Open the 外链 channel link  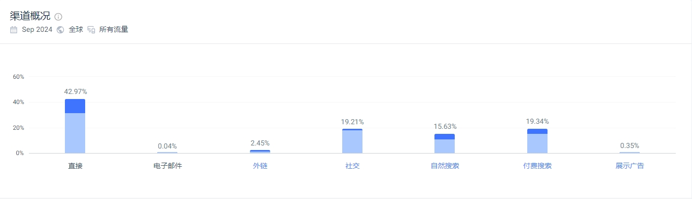tap(260, 166)
